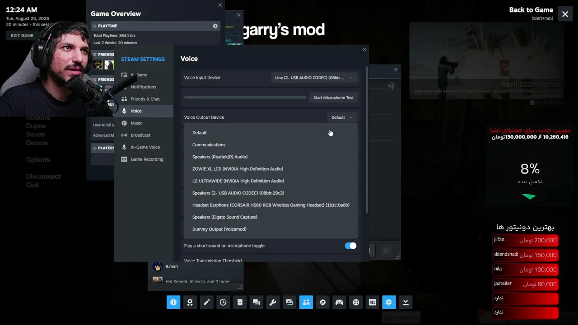578x325 pixels.
Task: Open Notifications settings tab
Action: pyautogui.click(x=144, y=87)
